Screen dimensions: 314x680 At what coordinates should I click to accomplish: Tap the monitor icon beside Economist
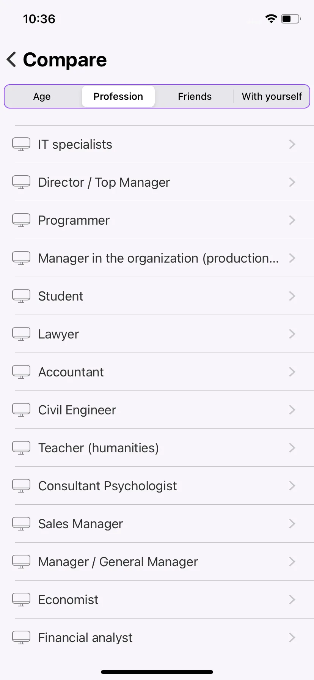pos(21,600)
